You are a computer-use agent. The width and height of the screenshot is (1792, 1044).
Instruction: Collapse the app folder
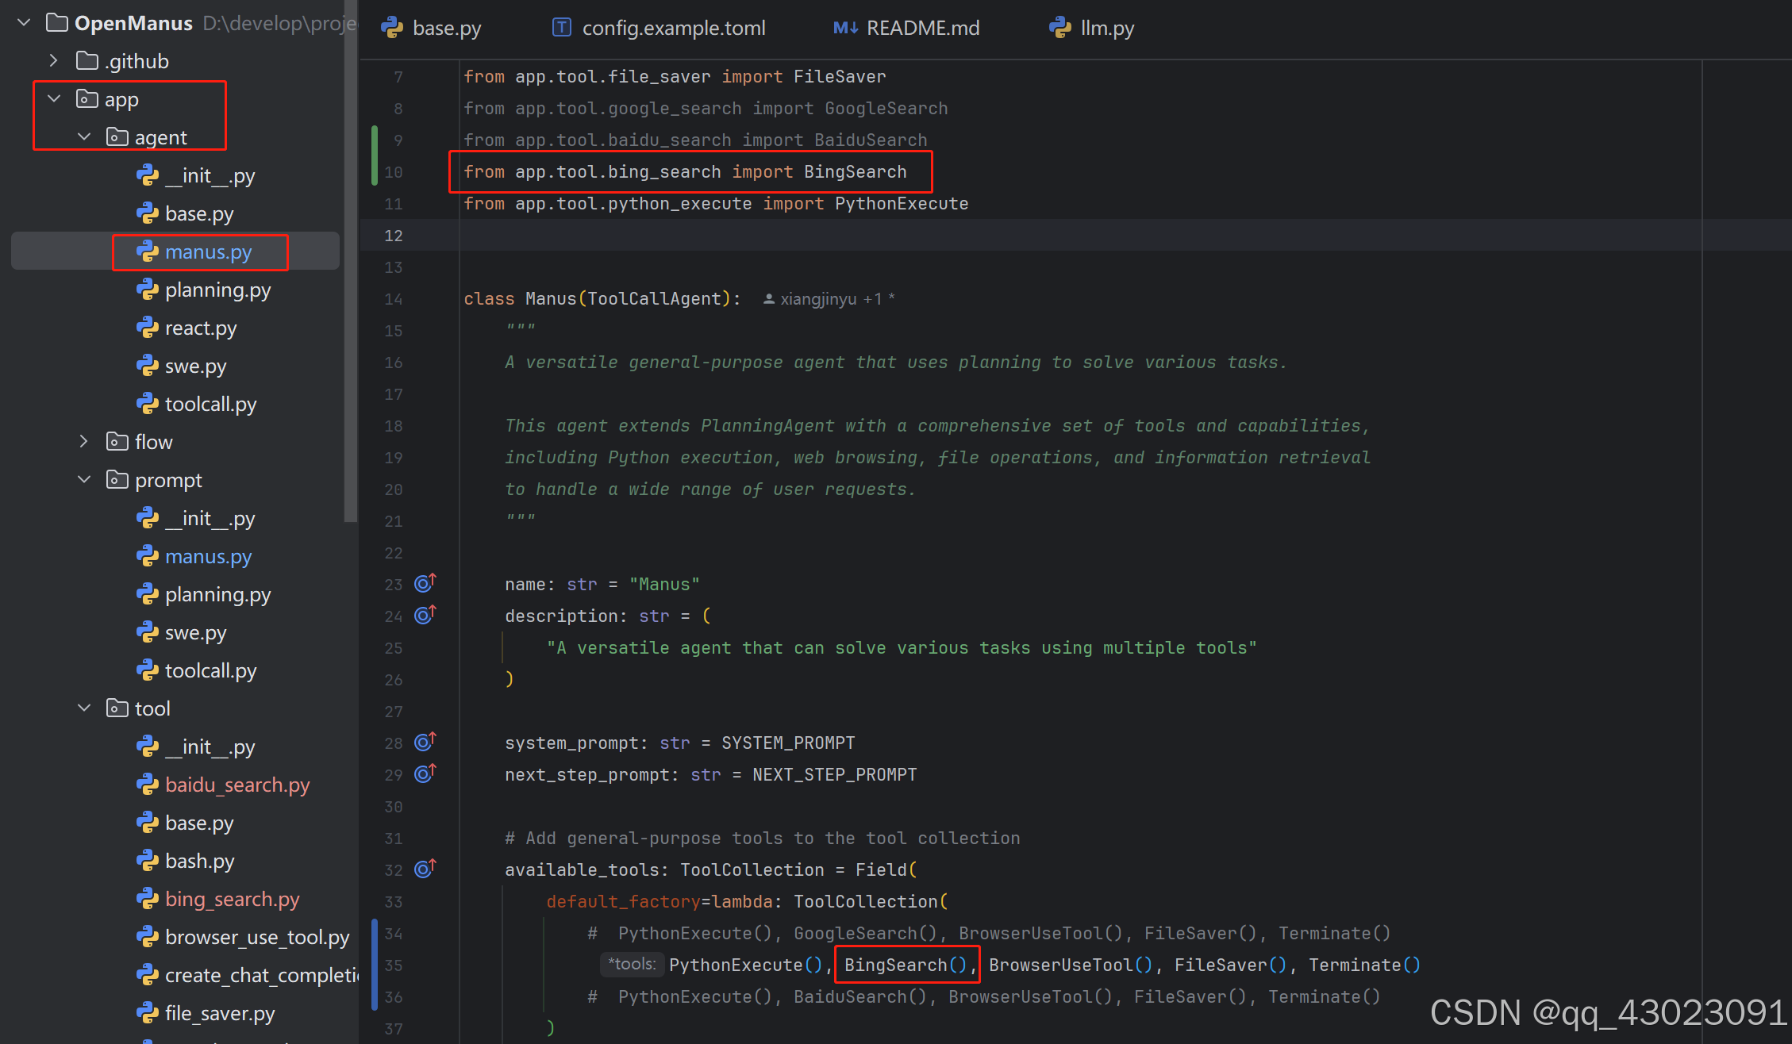point(54,99)
